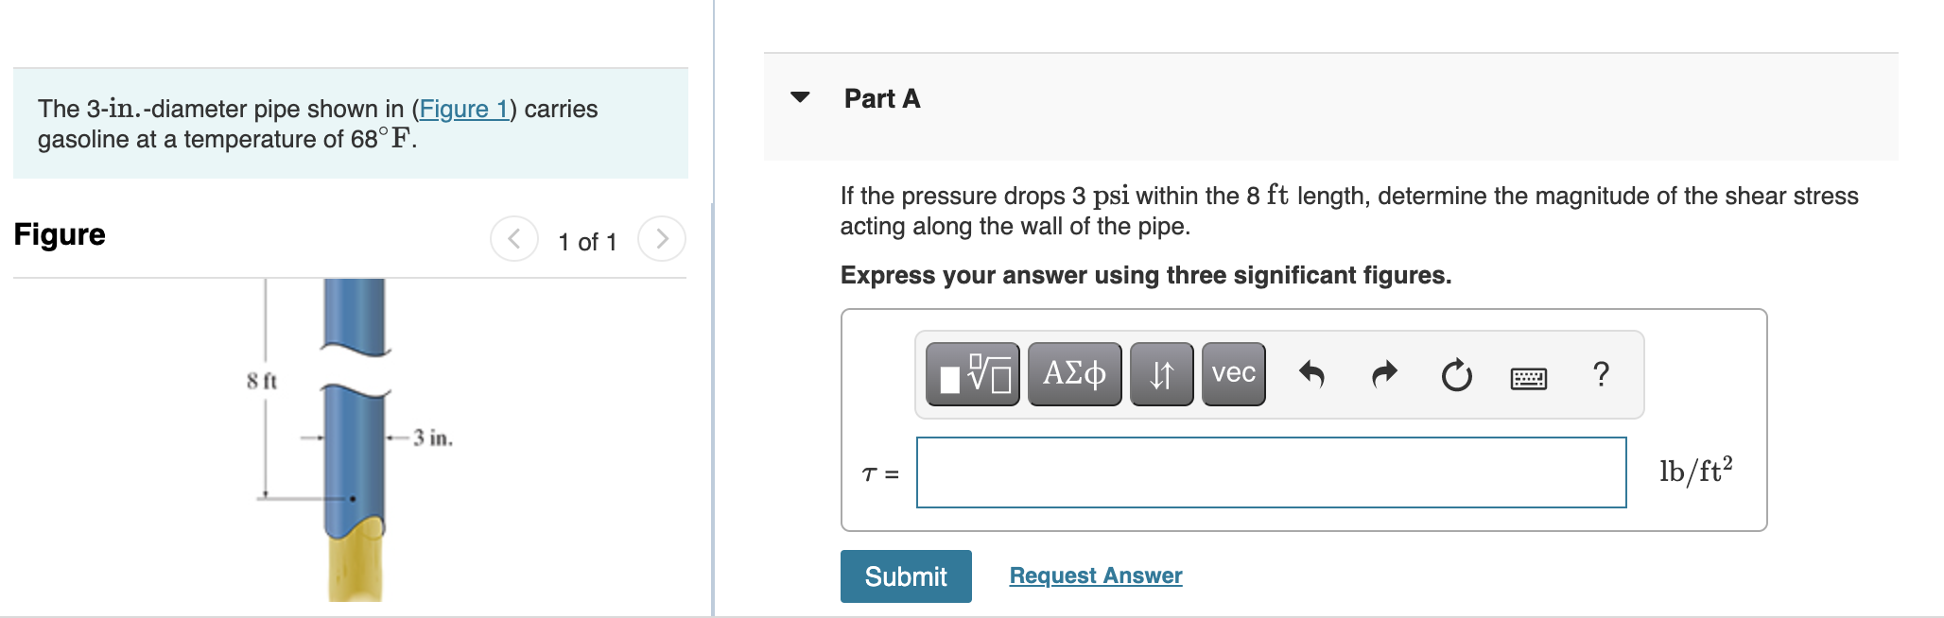Viewport: 1944px width, 618px height.
Task: Select the Figure section header
Action: click(59, 234)
